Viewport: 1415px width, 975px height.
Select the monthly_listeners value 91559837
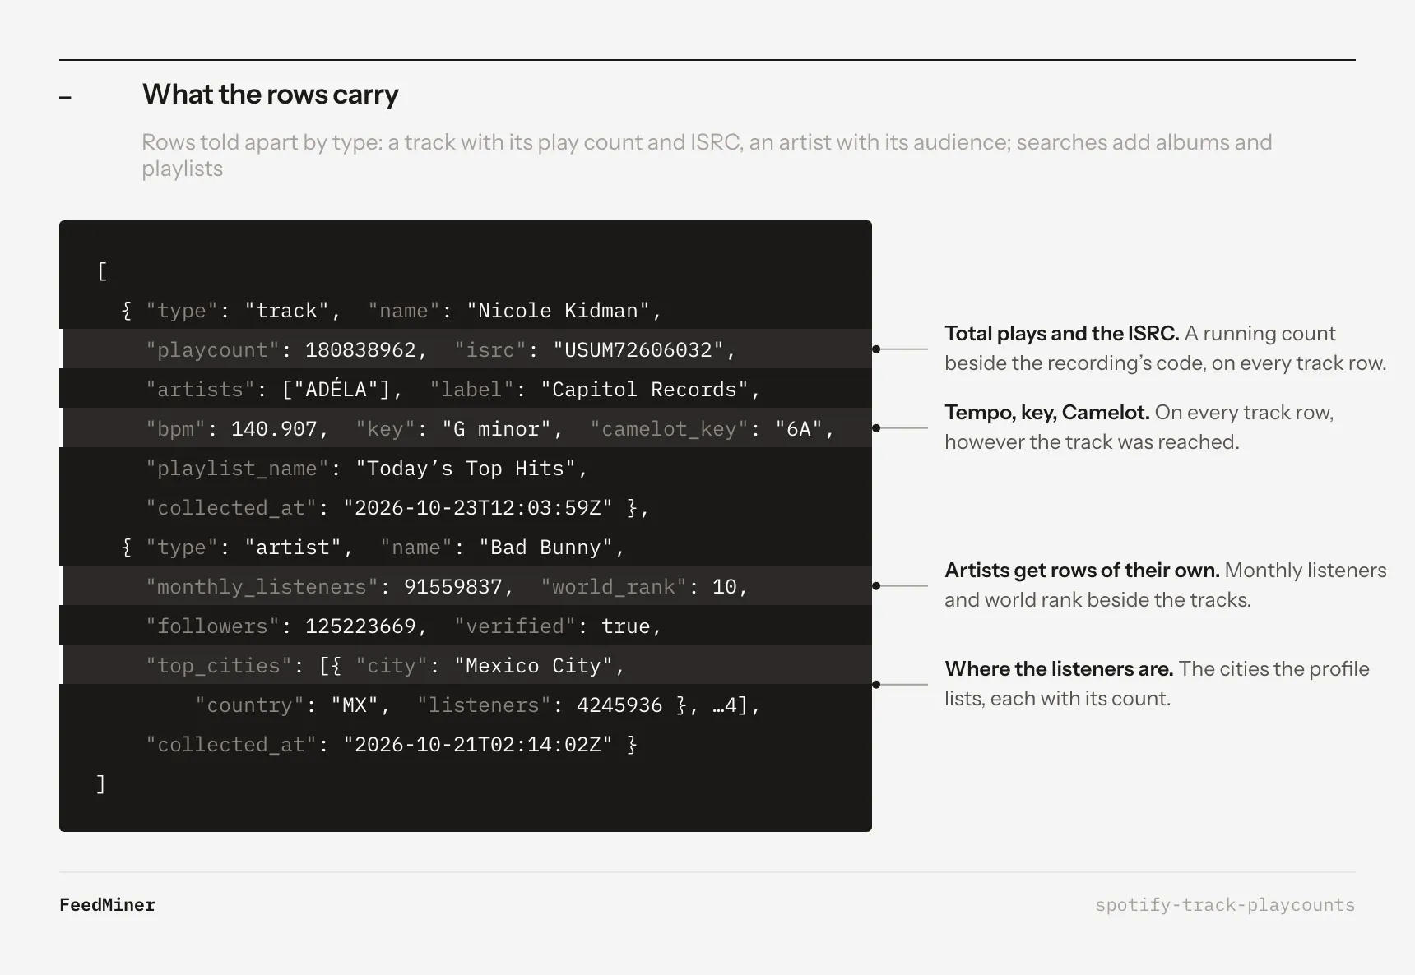[453, 587]
